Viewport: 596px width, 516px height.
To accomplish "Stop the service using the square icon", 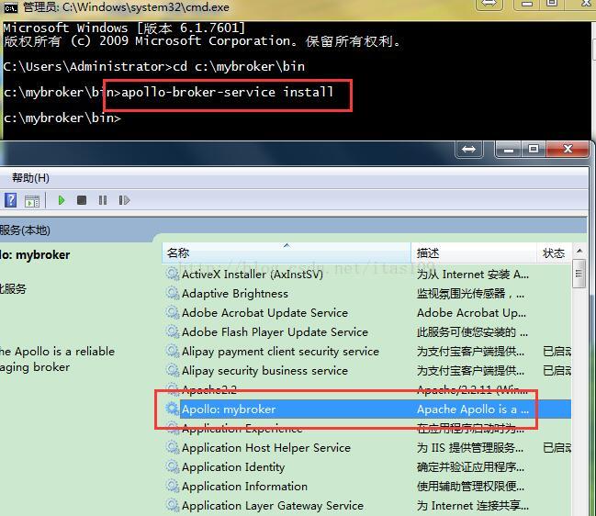I will tap(82, 200).
